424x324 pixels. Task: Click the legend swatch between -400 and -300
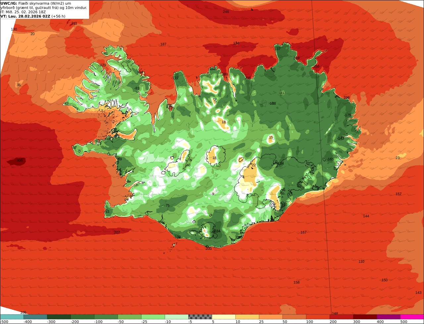tap(35, 317)
